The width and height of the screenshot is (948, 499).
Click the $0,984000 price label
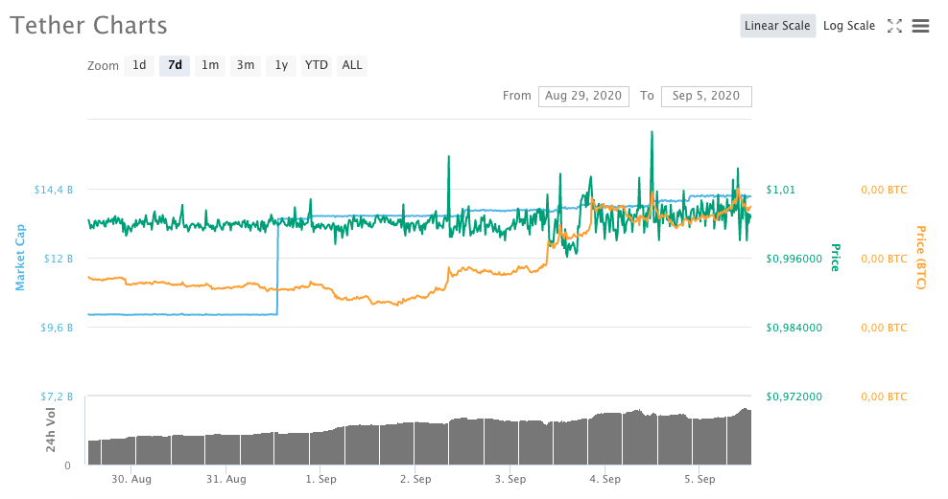pyautogui.click(x=794, y=328)
